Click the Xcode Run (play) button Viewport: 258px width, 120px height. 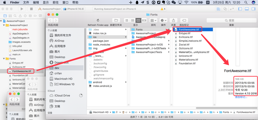[x=22, y=9]
